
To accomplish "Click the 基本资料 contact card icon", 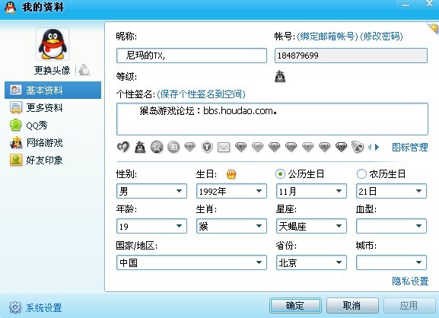I will [16, 90].
